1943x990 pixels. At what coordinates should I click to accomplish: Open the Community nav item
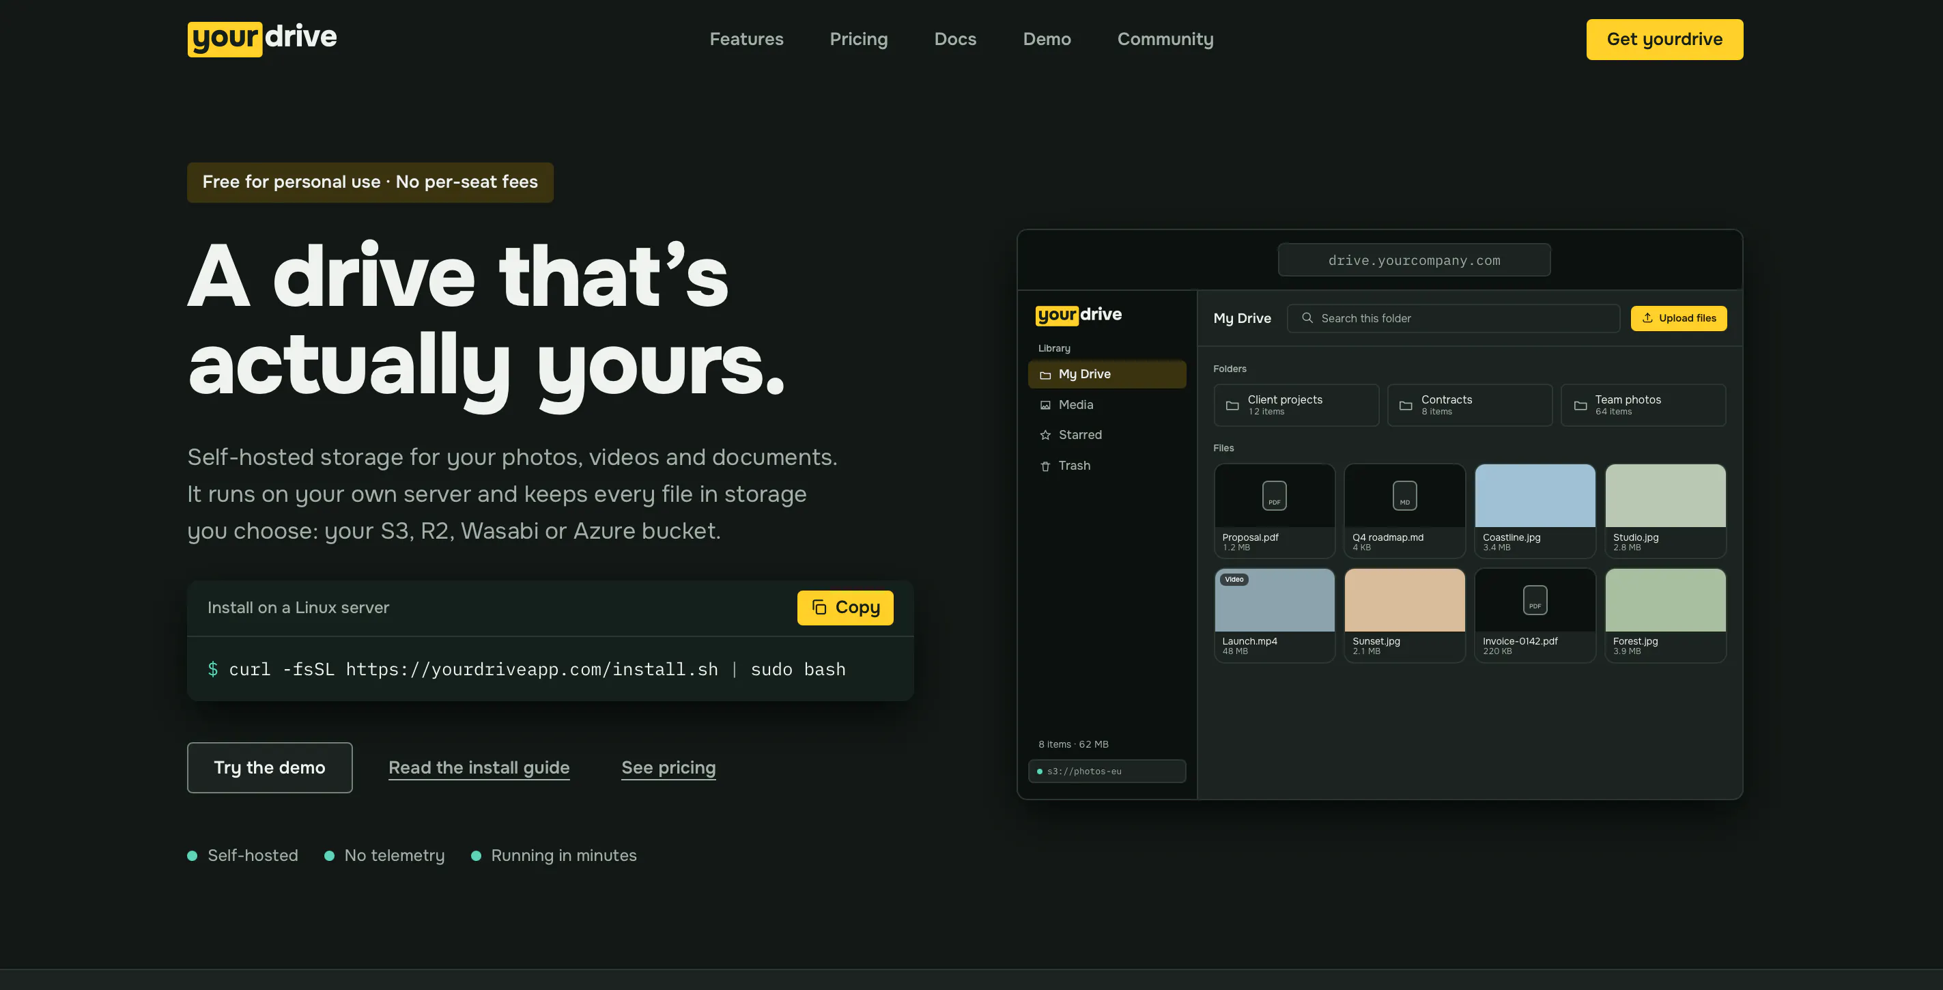click(1165, 39)
